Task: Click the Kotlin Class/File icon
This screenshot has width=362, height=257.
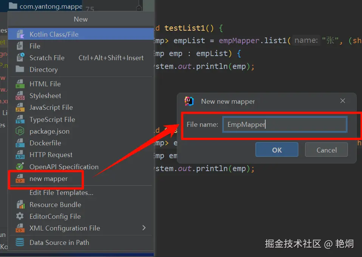Action: (20, 34)
